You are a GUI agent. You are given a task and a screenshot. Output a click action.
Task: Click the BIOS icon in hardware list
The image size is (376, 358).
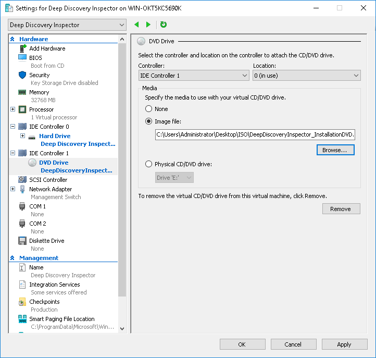click(x=22, y=58)
